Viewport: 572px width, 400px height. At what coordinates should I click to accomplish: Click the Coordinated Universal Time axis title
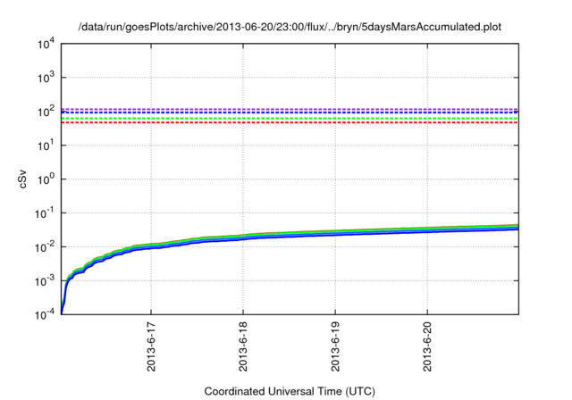pyautogui.click(x=290, y=391)
